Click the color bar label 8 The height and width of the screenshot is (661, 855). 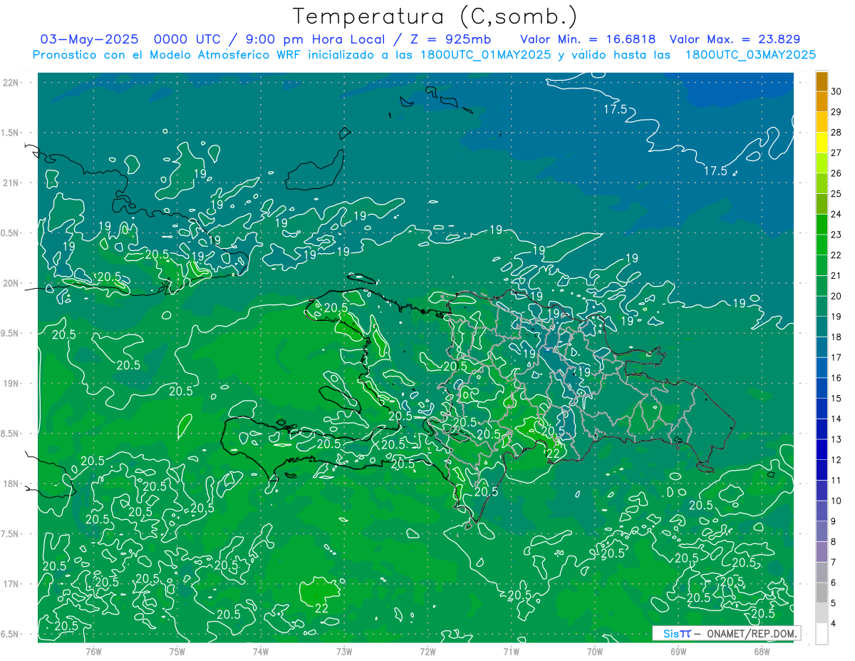point(834,542)
